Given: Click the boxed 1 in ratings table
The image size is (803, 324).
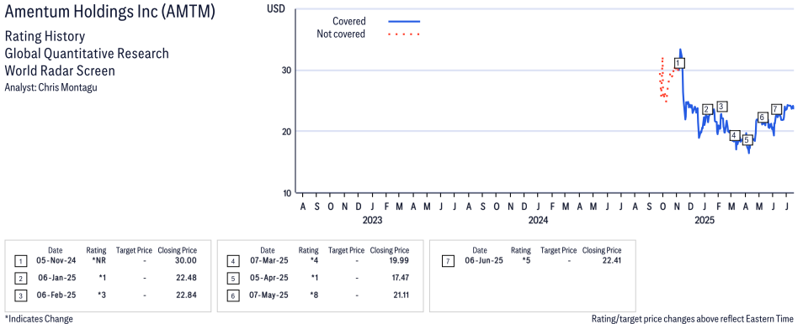Looking at the screenshot, I should tap(20, 261).
